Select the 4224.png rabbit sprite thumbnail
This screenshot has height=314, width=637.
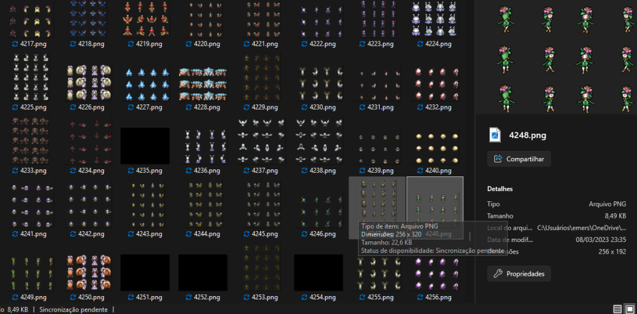434,20
